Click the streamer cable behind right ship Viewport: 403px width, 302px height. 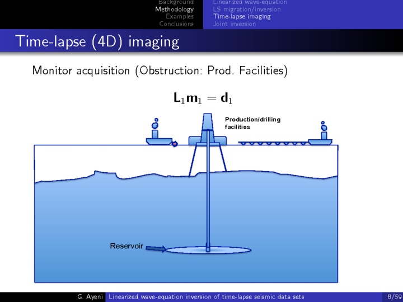[273, 144]
